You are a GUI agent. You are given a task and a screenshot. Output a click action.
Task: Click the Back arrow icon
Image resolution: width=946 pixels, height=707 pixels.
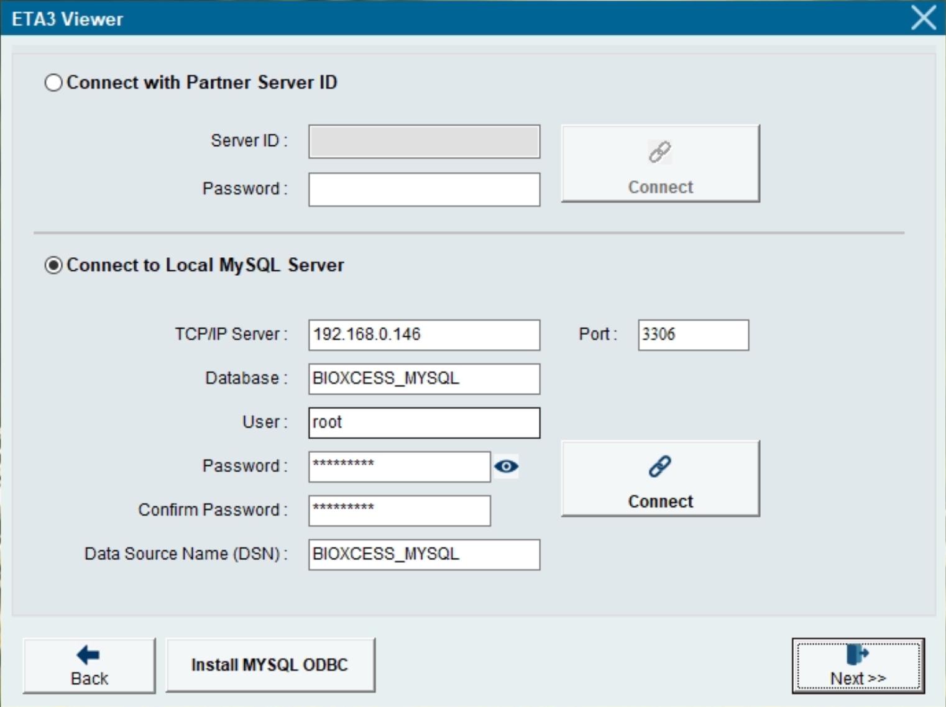click(88, 655)
